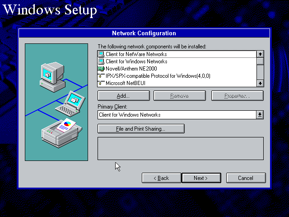289x217 pixels.
Task: Select "Microsoft NetBEUI" in the component list
Action: tap(177, 83)
